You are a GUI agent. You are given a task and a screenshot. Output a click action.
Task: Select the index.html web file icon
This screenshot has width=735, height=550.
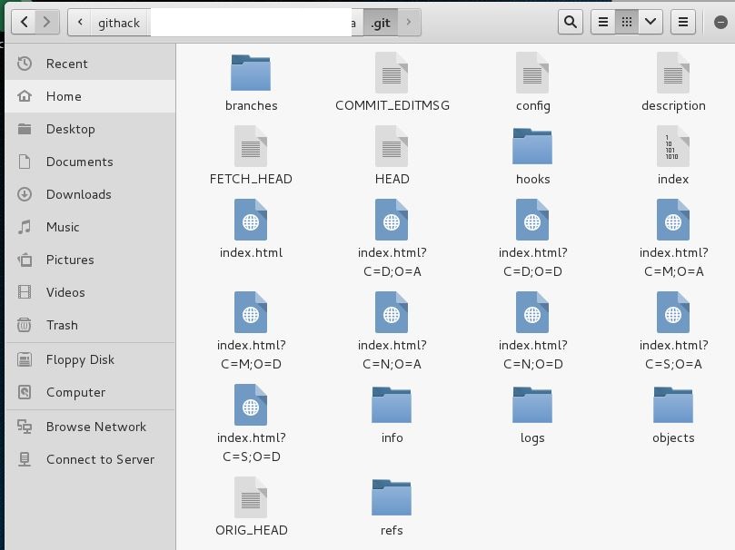(251, 220)
